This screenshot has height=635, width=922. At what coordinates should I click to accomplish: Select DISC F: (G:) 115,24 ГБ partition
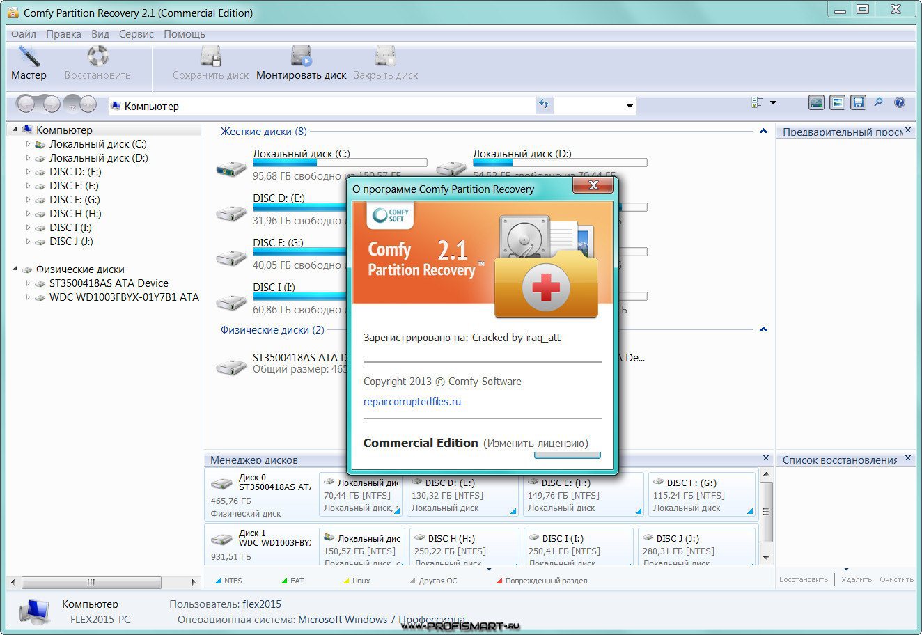(702, 495)
